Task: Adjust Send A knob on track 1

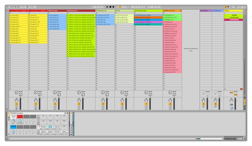Action: 16,93
